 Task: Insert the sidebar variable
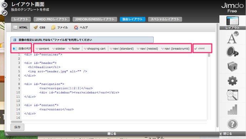(x=59, y=48)
